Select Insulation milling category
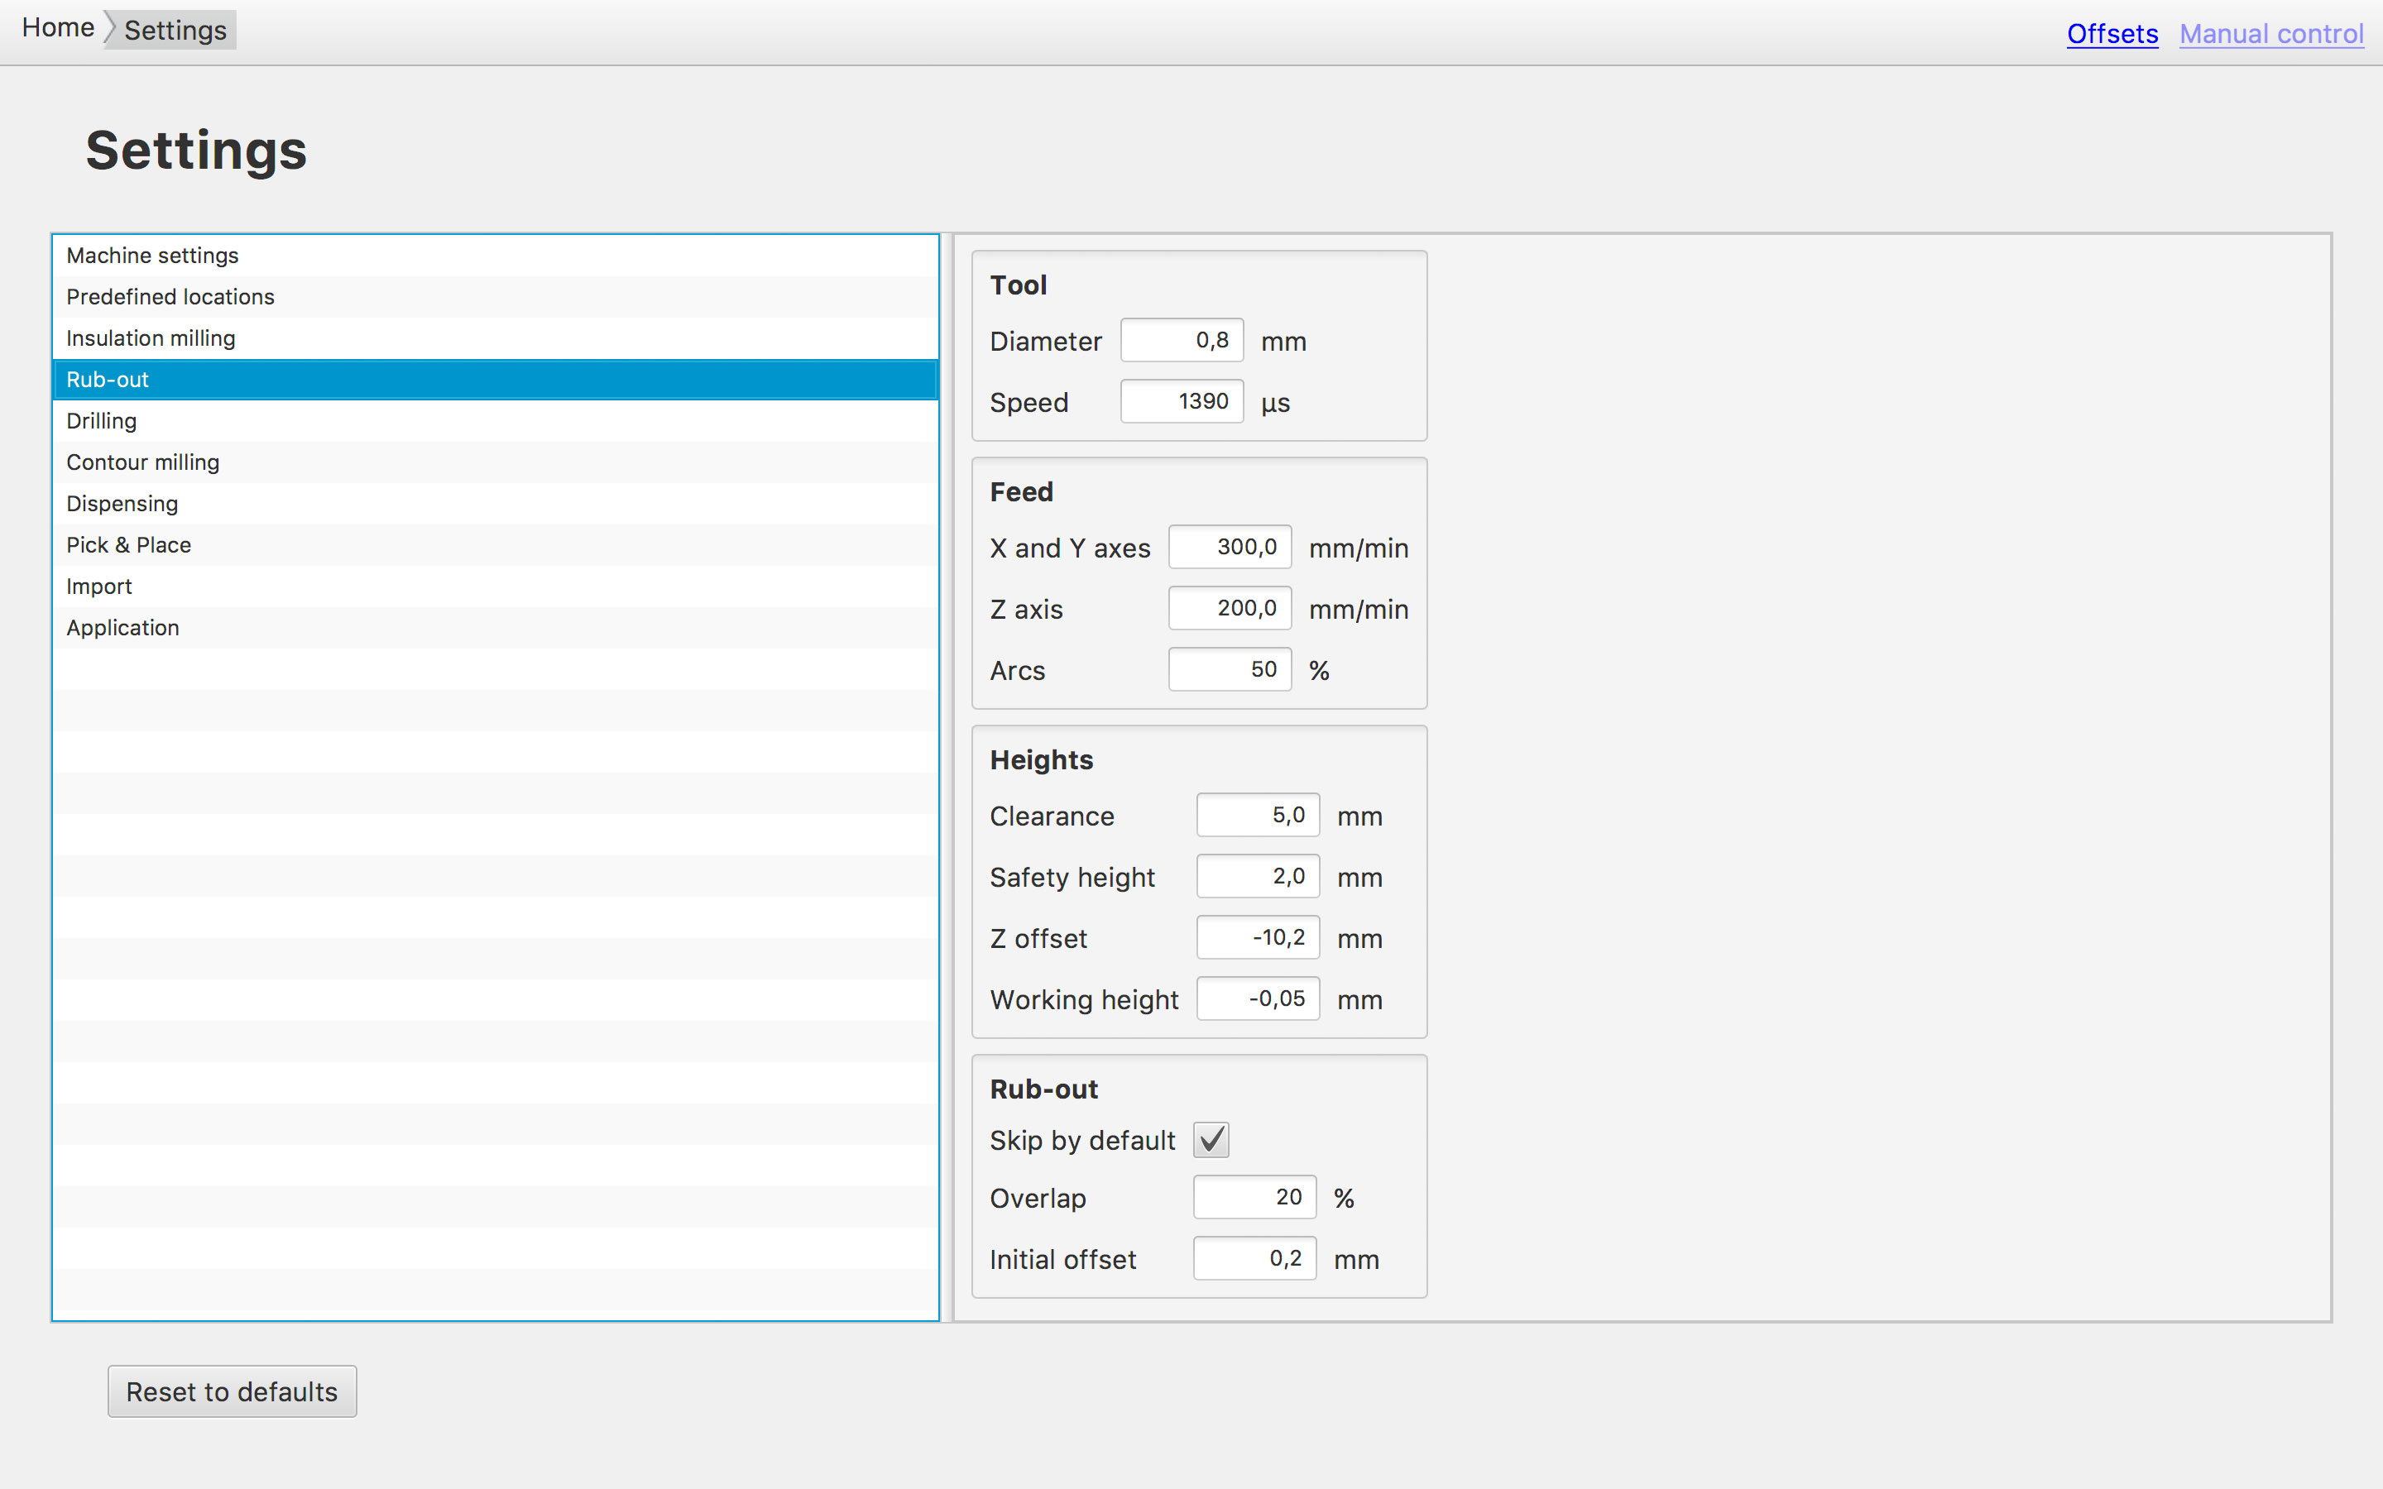Image resolution: width=2383 pixels, height=1489 pixels. pyautogui.click(x=496, y=338)
